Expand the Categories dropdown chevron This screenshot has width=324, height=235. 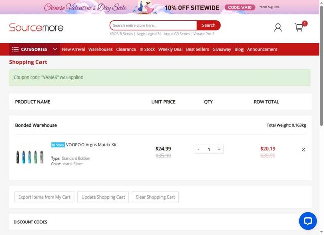[55, 49]
